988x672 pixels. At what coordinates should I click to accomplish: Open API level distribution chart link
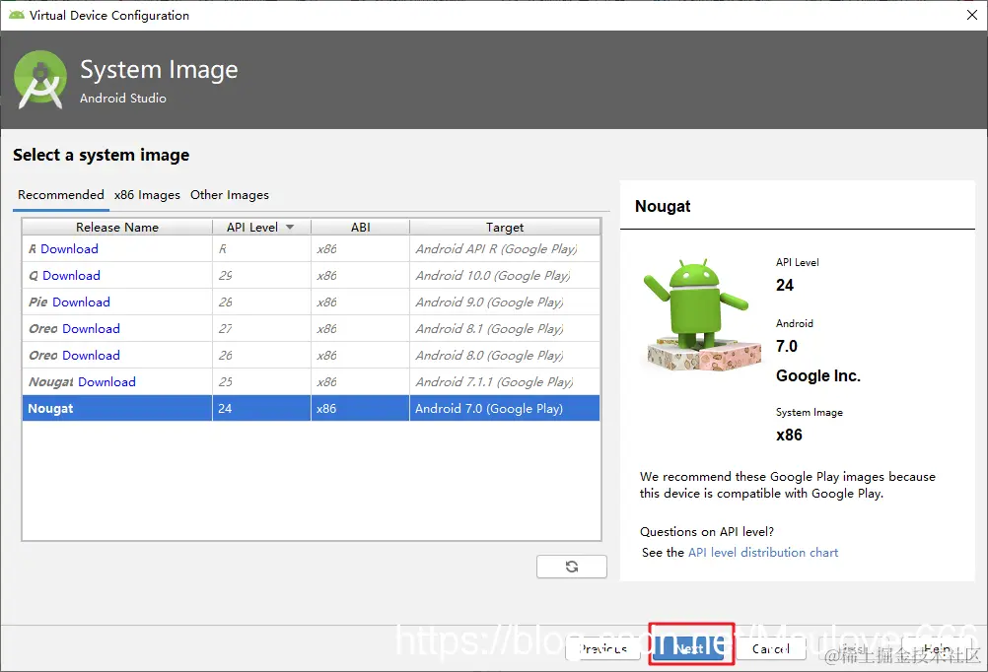[763, 553]
